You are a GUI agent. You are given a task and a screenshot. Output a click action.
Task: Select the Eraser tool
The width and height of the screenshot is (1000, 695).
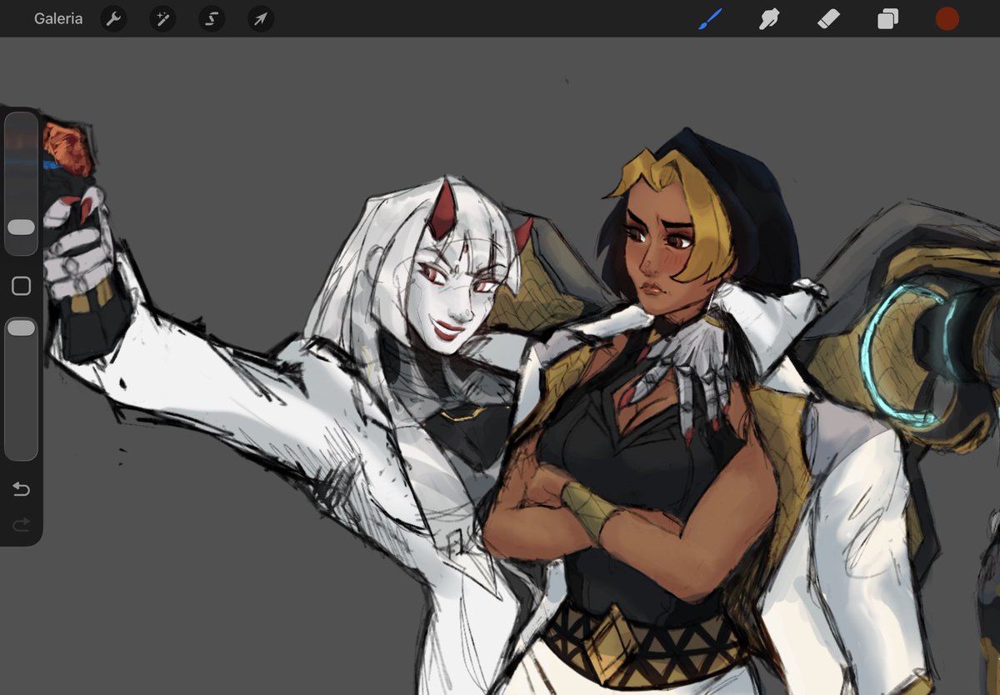point(828,18)
